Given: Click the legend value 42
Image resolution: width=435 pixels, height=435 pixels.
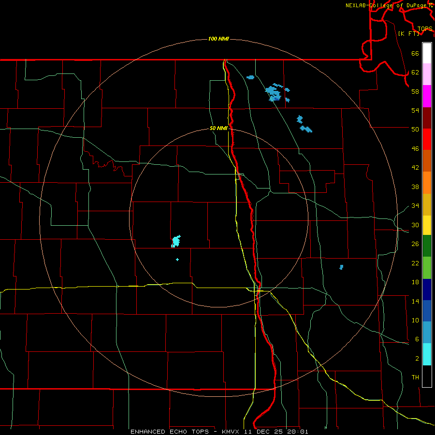Looking at the screenshot, I should coord(415,168).
